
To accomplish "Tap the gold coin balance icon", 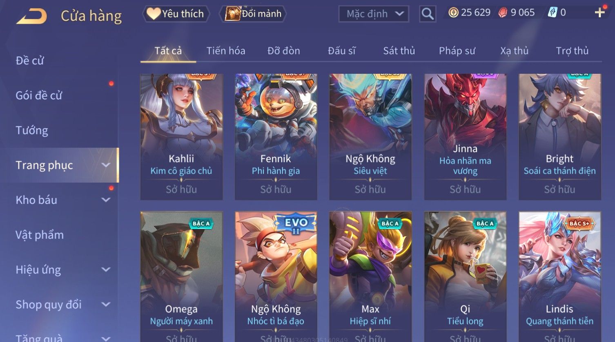I will pyautogui.click(x=453, y=13).
